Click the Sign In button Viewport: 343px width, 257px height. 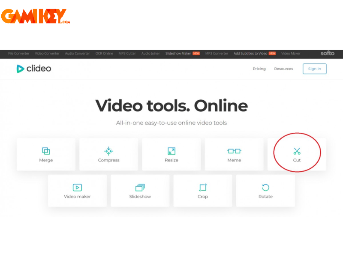tap(315, 69)
